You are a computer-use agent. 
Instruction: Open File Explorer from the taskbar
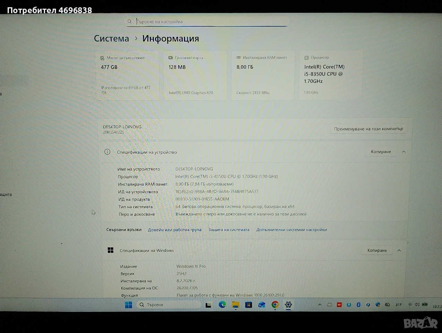point(235,305)
